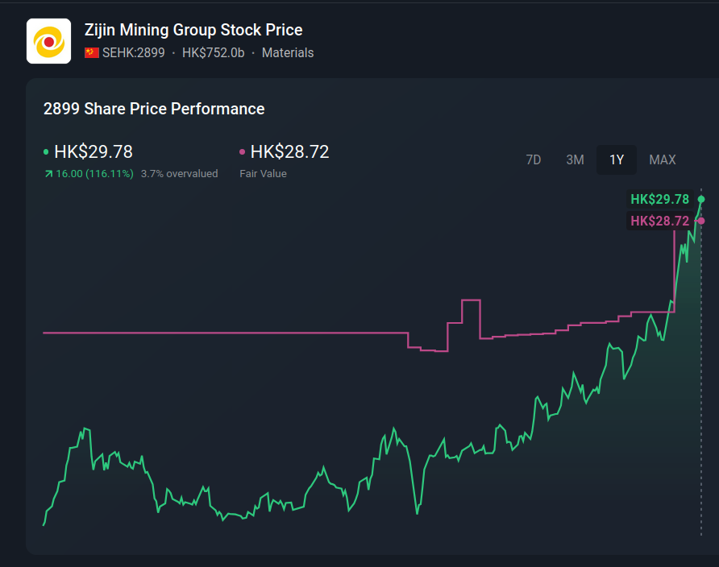Viewport: 719px width, 567px height.
Task: Click the 2899 Share Price Performance title
Action: 154,109
